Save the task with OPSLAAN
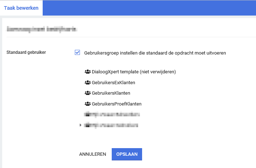This screenshot has width=256, height=168. pos(127,154)
